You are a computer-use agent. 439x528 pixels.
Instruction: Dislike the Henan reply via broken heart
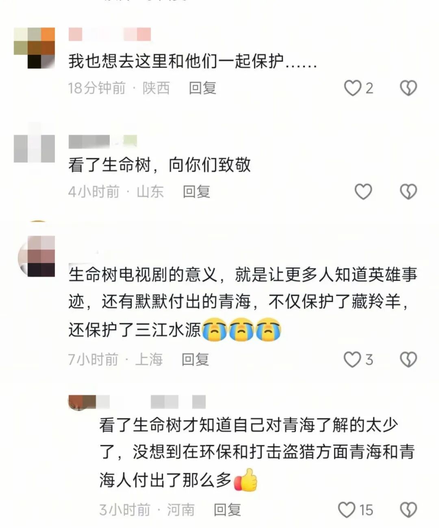409,510
